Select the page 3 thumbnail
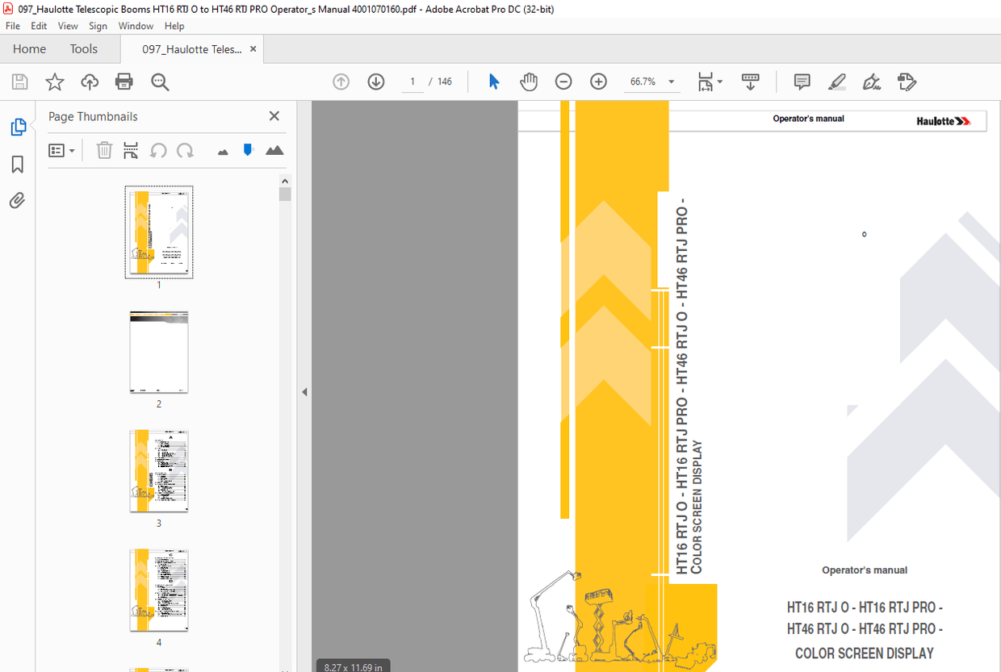 click(x=159, y=471)
